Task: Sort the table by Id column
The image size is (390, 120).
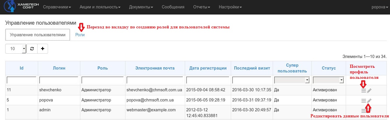Action: (22, 68)
